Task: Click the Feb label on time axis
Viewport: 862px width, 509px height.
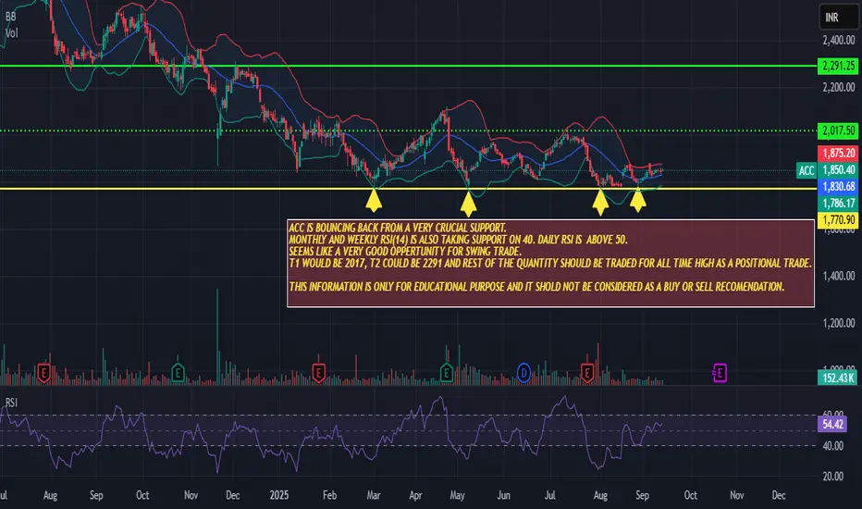Action: pyautogui.click(x=329, y=495)
